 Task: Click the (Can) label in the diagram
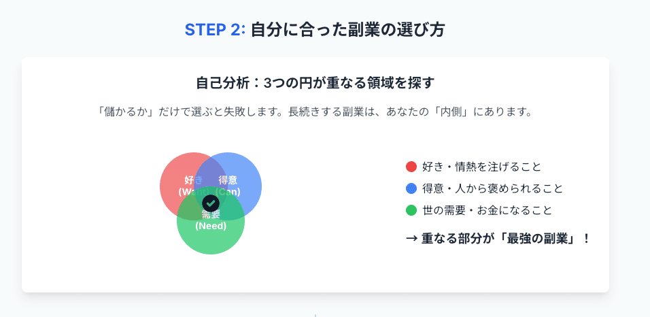pos(228,192)
